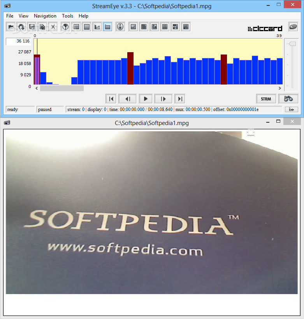
Task: Click the bar chart toolbar icon
Action: coord(97,27)
